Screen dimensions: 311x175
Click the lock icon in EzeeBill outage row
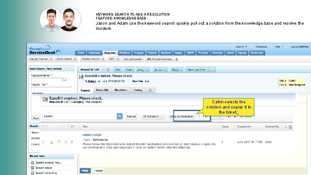coord(59,141)
